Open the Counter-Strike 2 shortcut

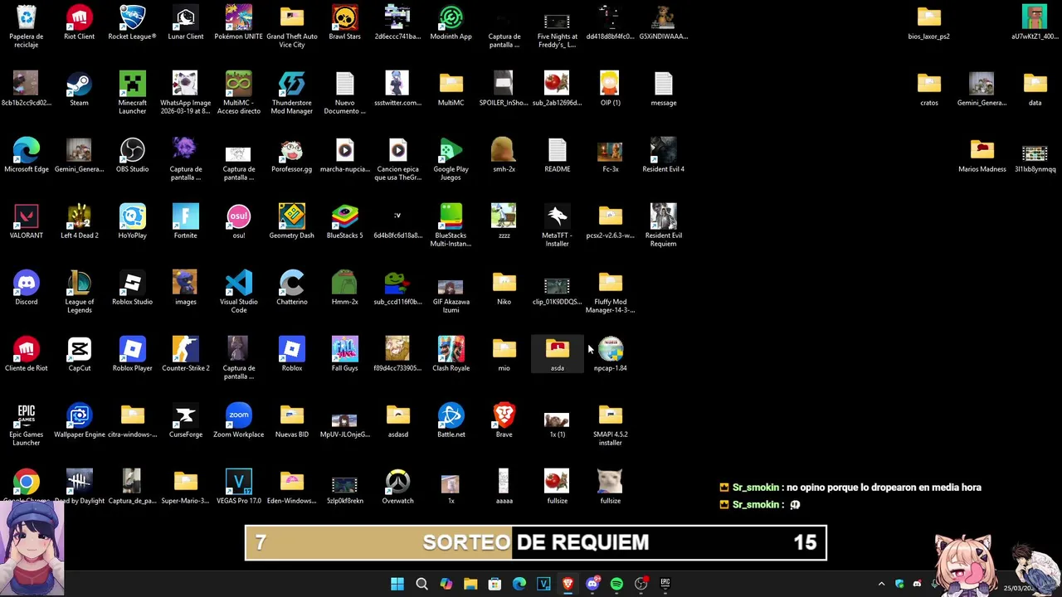tap(186, 350)
